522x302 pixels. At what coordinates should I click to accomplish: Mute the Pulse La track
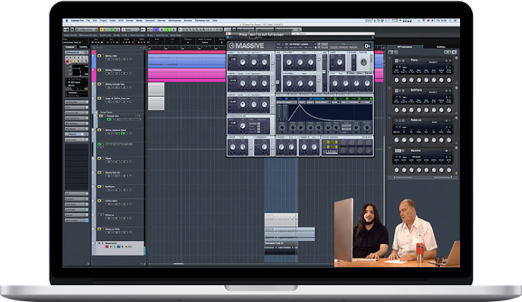click(x=99, y=215)
